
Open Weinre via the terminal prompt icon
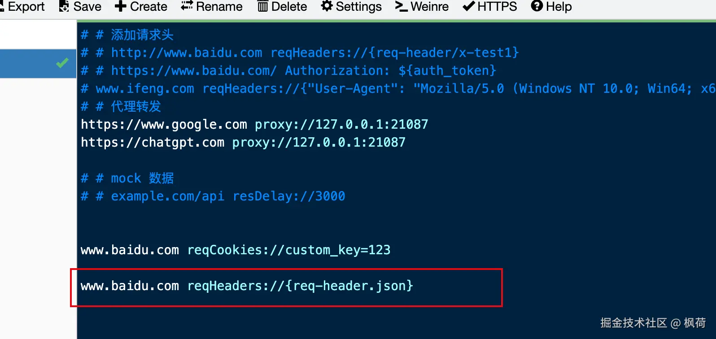point(401,6)
